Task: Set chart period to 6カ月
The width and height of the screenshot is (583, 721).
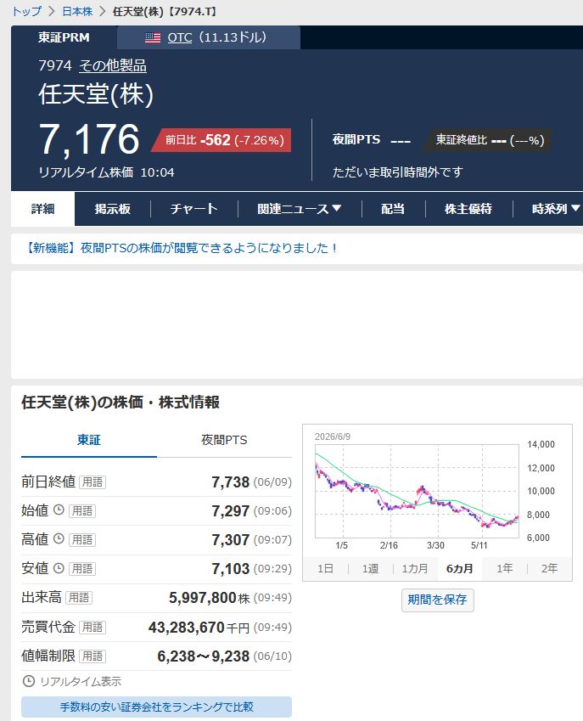Action: coord(459,568)
